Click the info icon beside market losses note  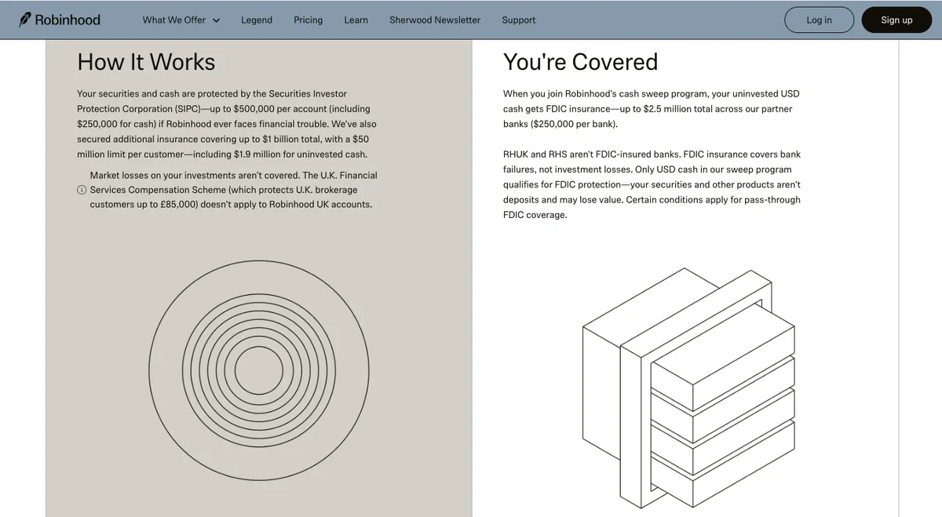click(x=82, y=190)
